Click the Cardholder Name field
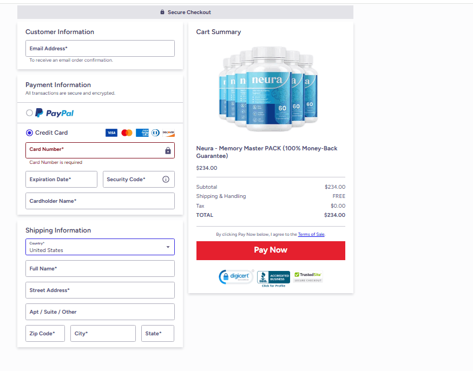 [100, 201]
